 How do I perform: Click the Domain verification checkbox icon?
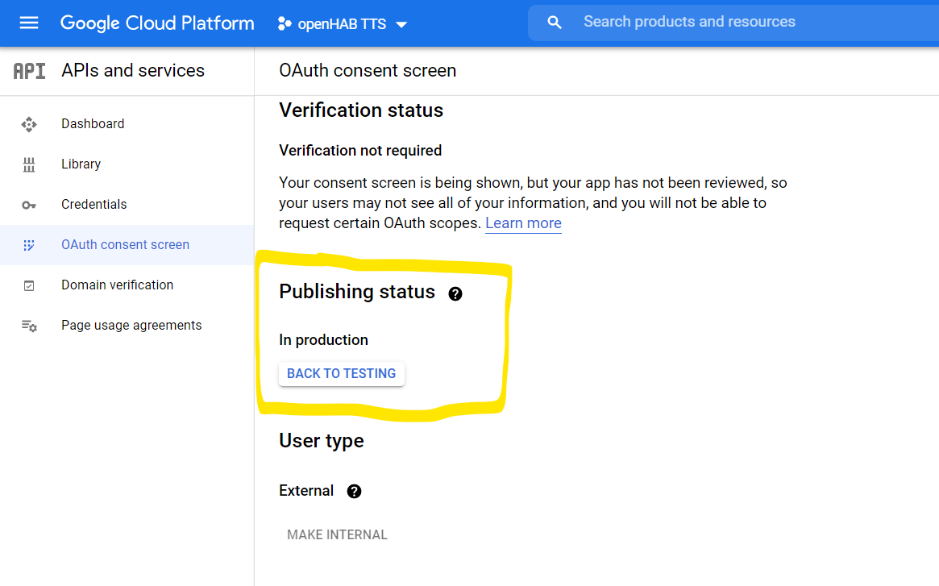pos(29,285)
